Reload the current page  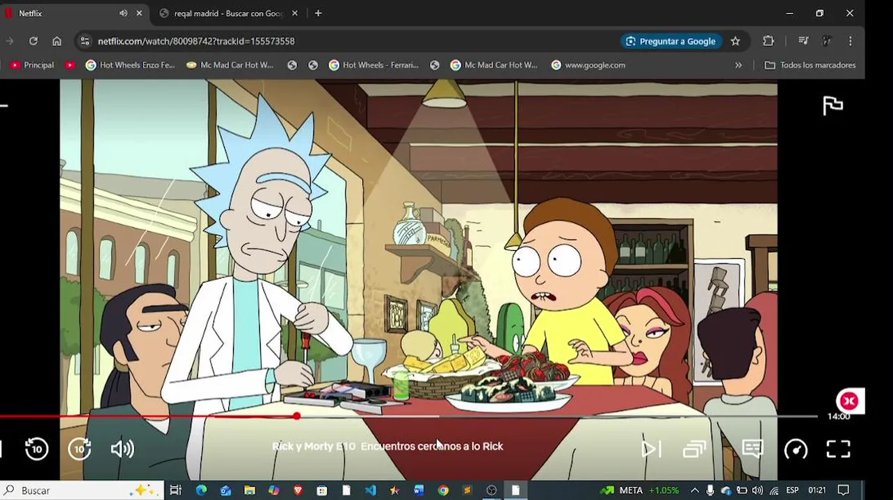point(33,41)
